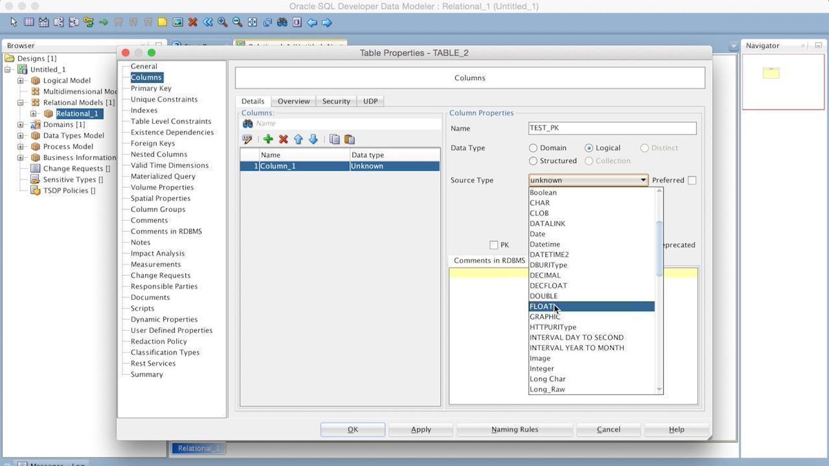Expand the Process Model tree node
829x466 pixels.
[21, 147]
